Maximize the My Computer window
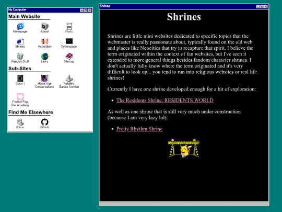282x212 pixels. pyautogui.click(x=86, y=10)
